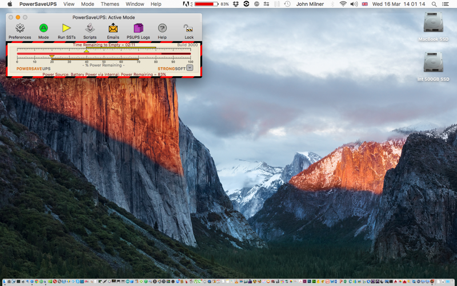This screenshot has width=457, height=286.
Task: Click the Help question mark icon
Action: click(x=162, y=28)
